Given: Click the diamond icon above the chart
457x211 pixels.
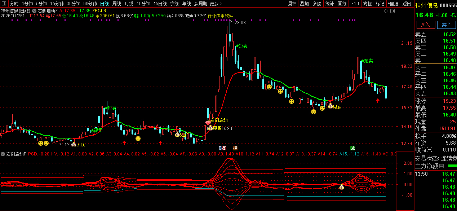Looking at the screenshot, I should tap(386, 11).
